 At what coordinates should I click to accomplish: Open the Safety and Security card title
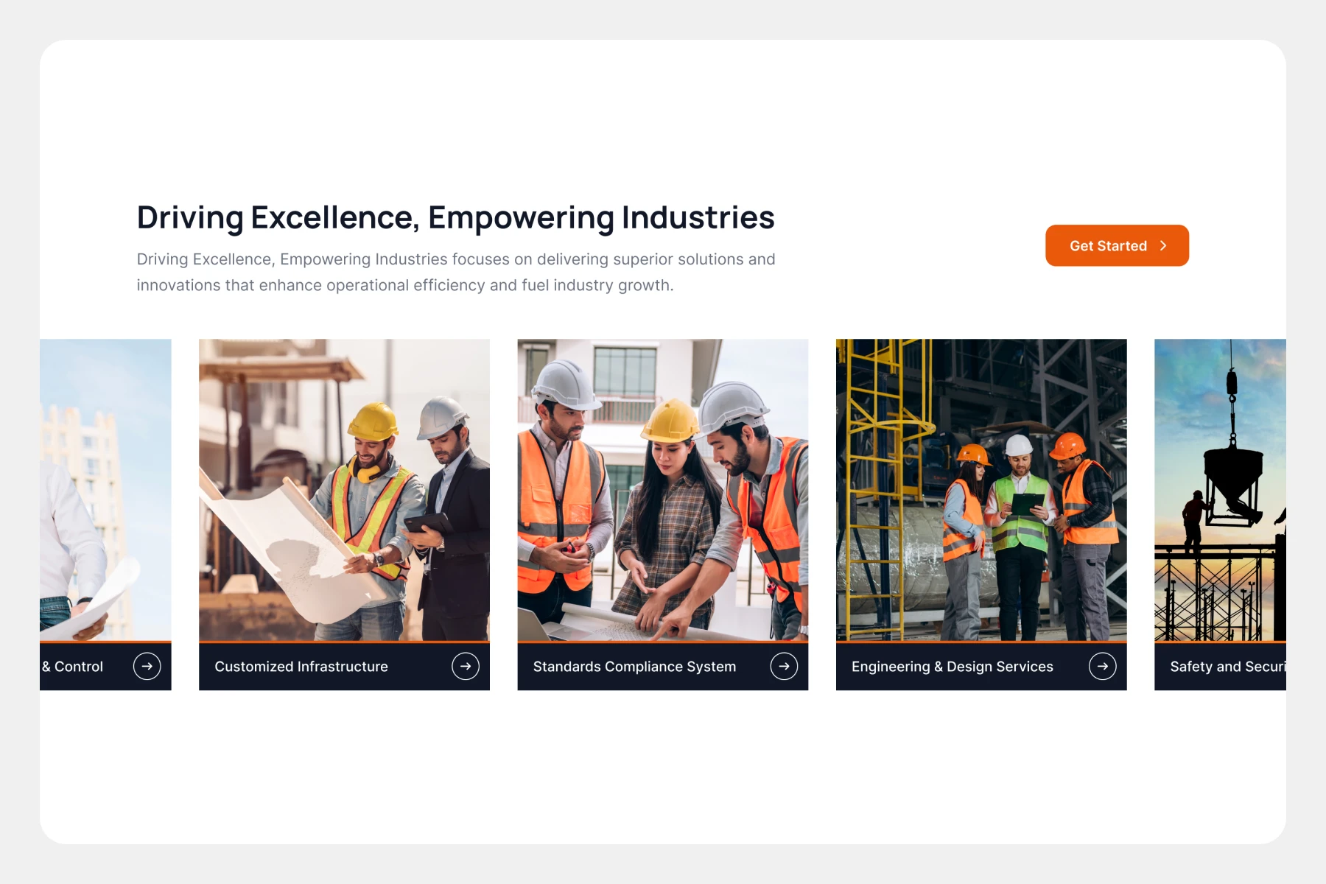click(x=1227, y=667)
